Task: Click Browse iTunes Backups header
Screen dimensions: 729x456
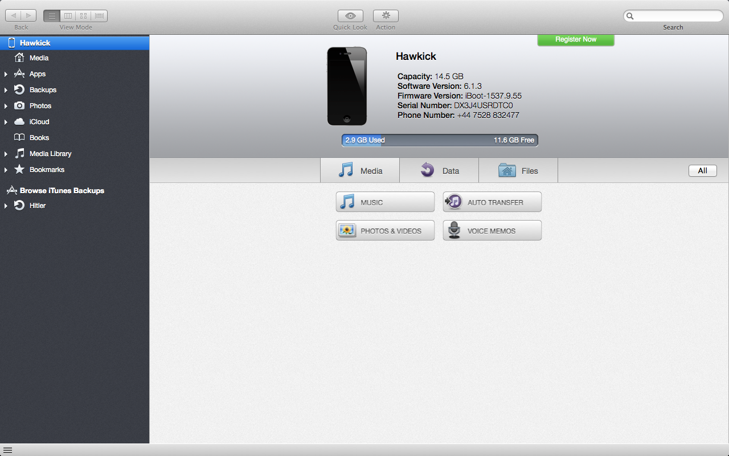Action: pyautogui.click(x=62, y=190)
